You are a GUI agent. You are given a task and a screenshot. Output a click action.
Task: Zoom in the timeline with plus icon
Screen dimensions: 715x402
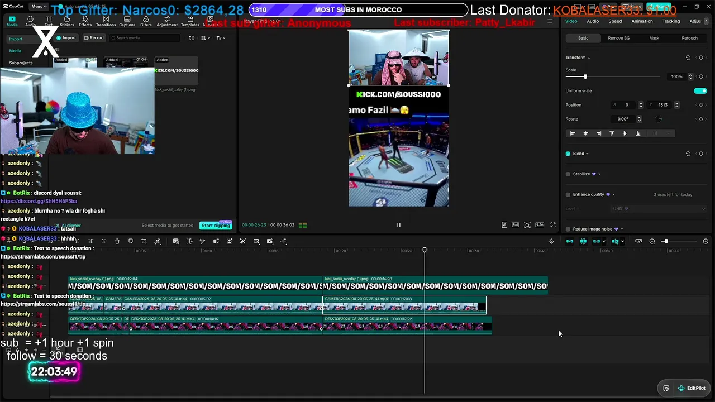706,241
